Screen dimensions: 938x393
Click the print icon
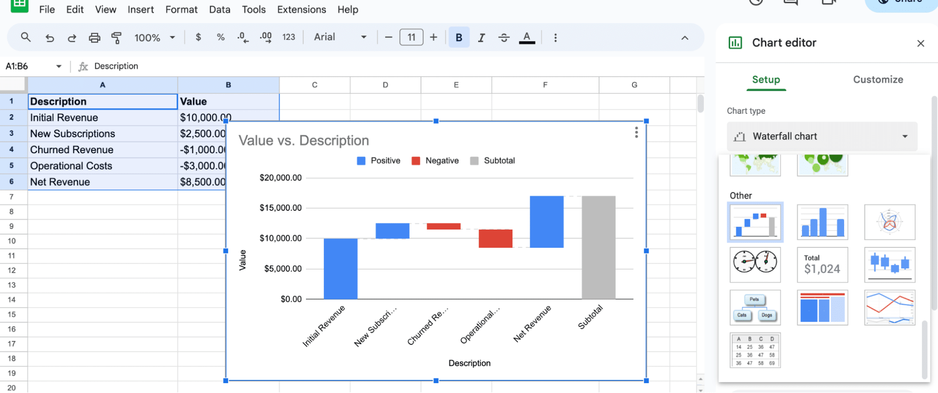(x=94, y=37)
